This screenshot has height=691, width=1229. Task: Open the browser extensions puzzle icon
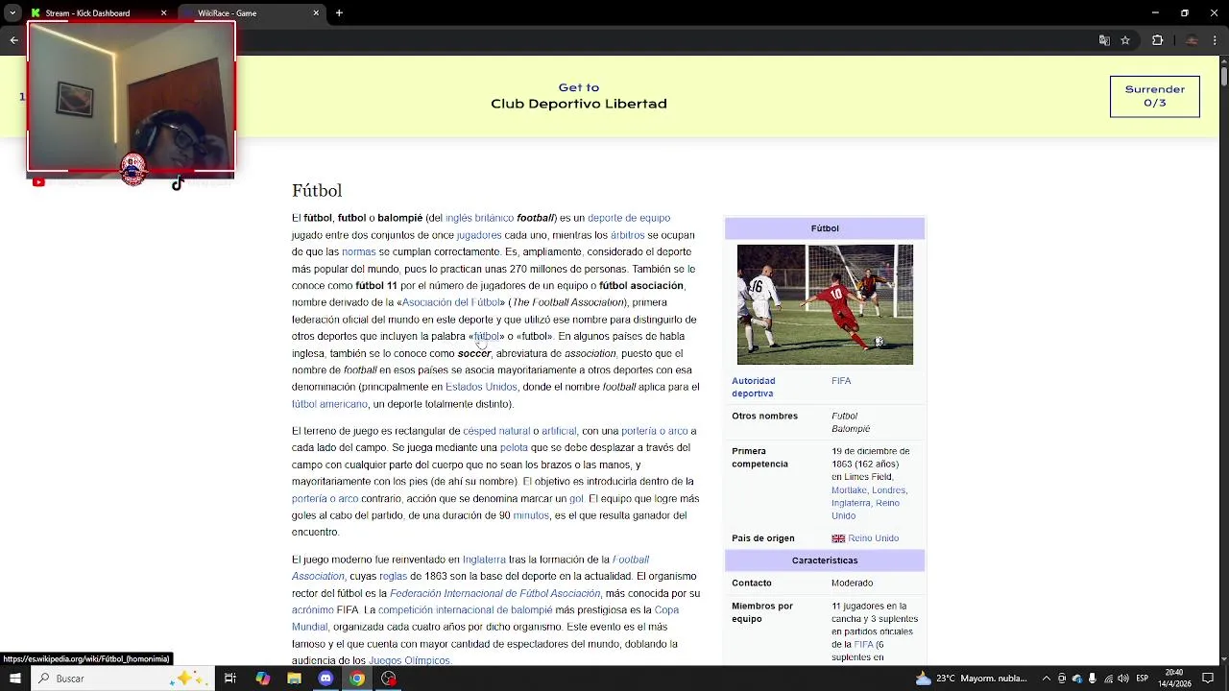[x=1157, y=40]
